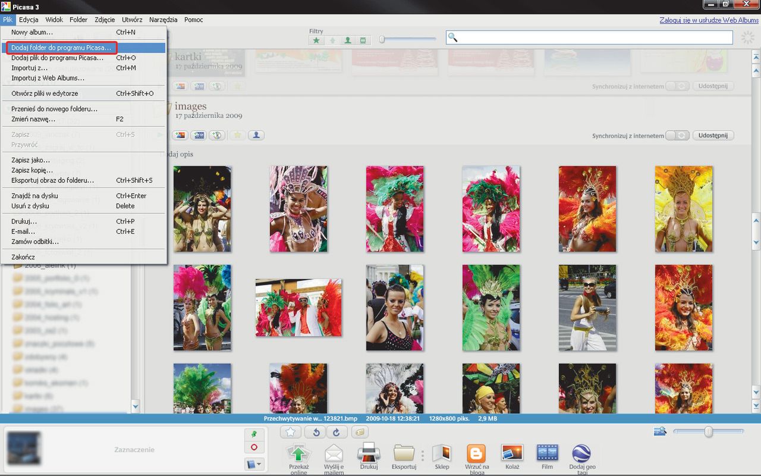761x476 pixels.
Task: Click status bar text 1280x800 piks.
Action: click(448, 418)
